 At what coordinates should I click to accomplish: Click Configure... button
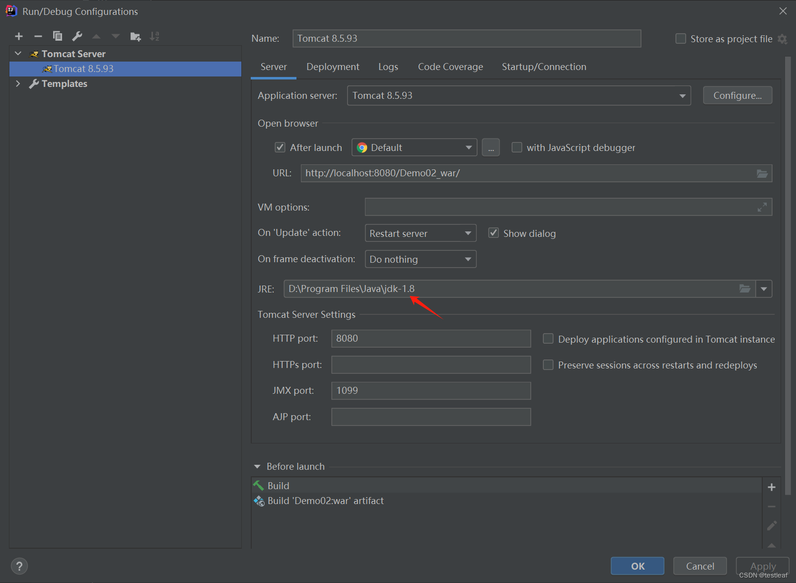click(737, 95)
